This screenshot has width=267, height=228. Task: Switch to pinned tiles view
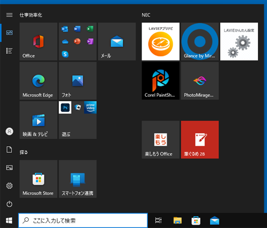(x=10, y=33)
